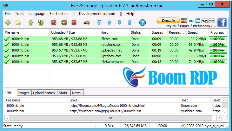Click the re-upload double arrow icon
Viewport: 232px width, 131px height.
point(41,23)
